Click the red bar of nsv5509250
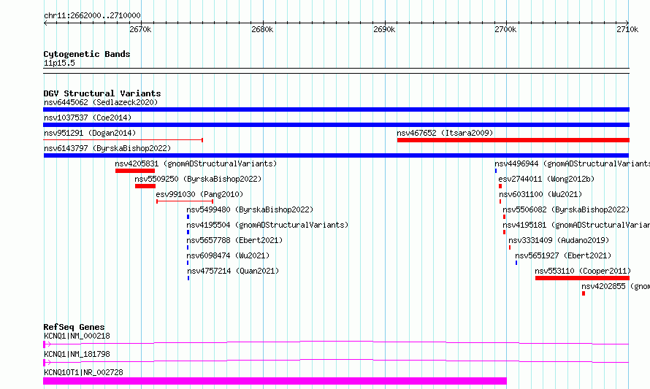This screenshot has width=650, height=389. coord(145,186)
